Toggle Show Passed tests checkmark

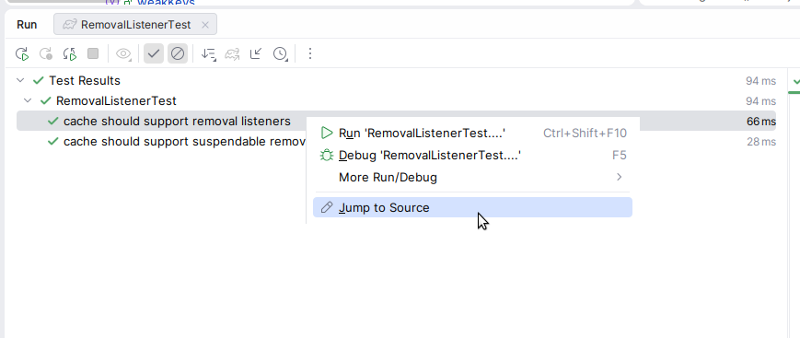[154, 53]
